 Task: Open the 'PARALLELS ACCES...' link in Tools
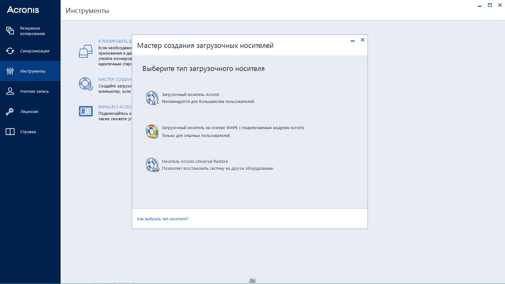[x=115, y=107]
